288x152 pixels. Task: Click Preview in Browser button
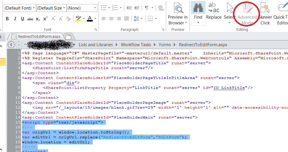[178, 14]
